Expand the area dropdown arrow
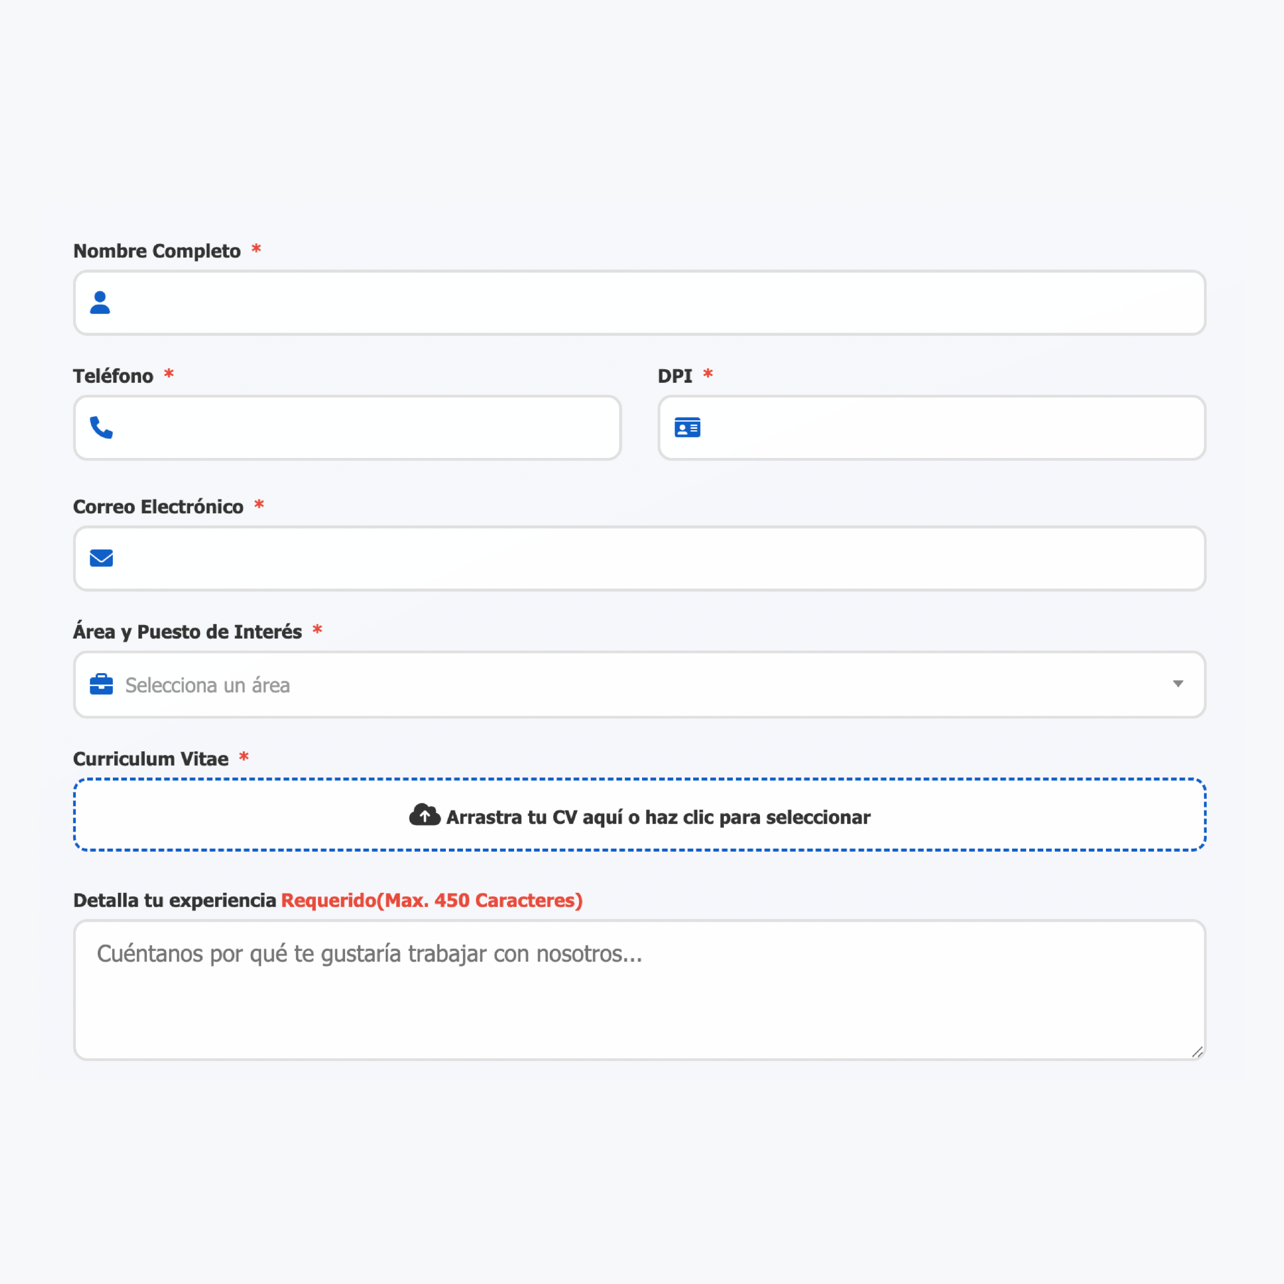 (1178, 684)
